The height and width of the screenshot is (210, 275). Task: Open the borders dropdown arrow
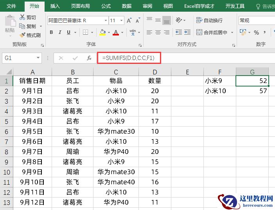pos(92,32)
